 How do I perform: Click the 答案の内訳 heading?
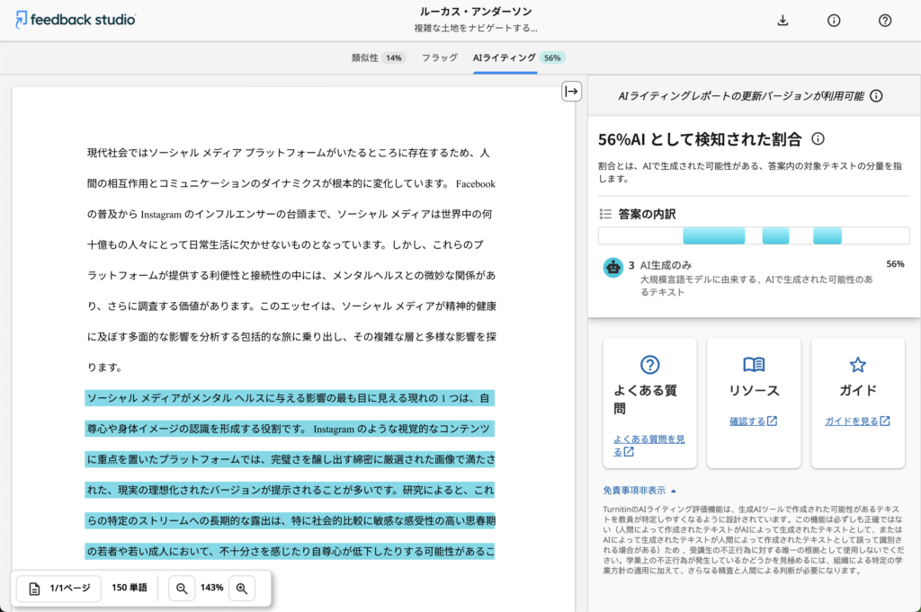(x=647, y=214)
